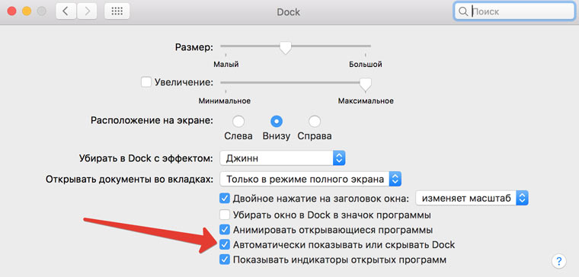
Task: Toggle Двойное нажатие на заголовок окна checkbox
Action: click(x=225, y=199)
